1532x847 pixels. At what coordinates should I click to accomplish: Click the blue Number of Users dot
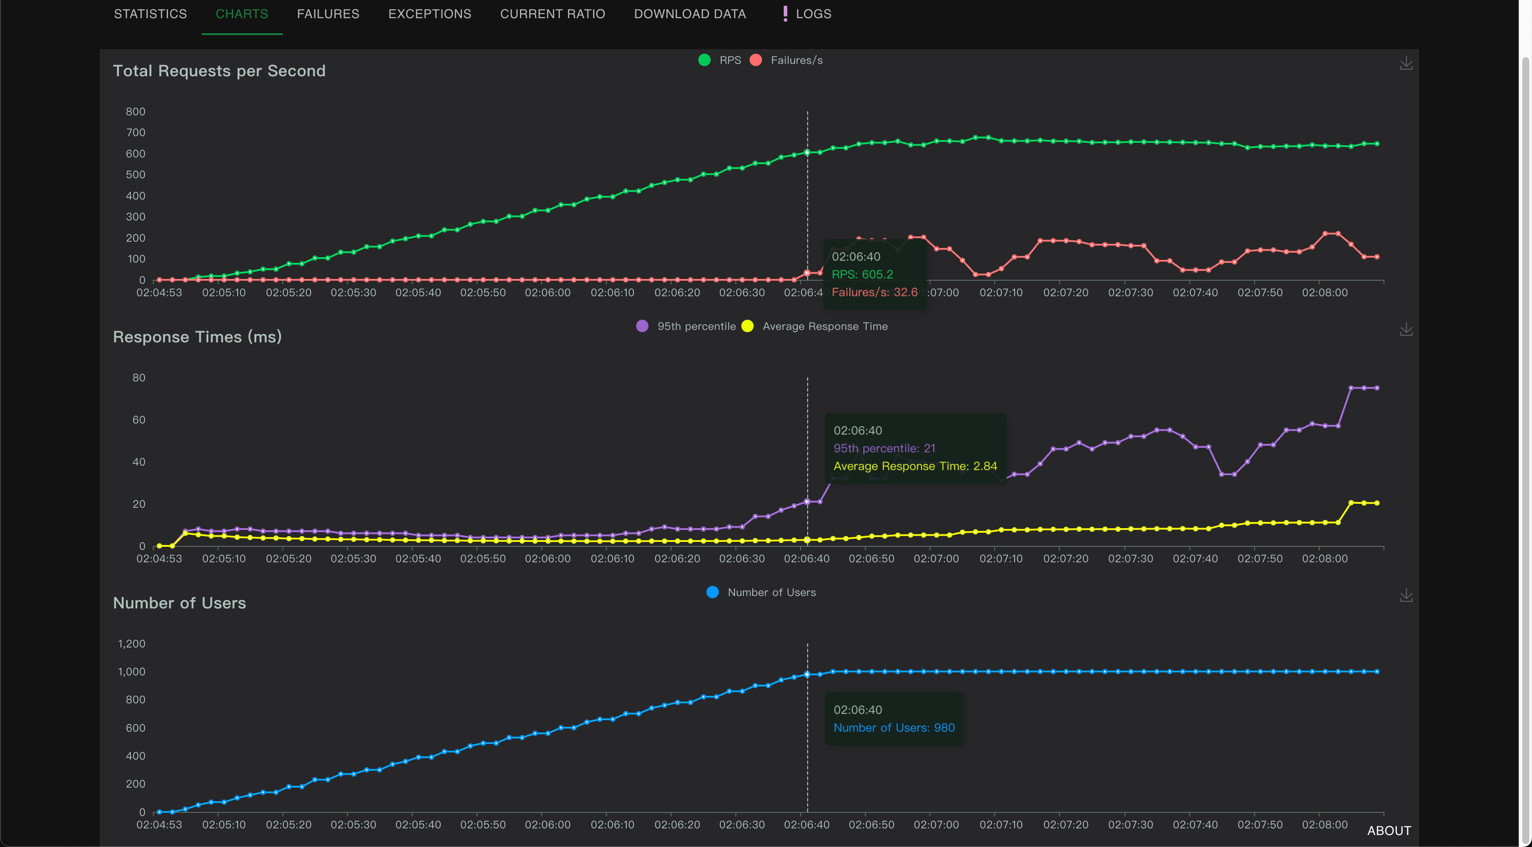pyautogui.click(x=712, y=592)
